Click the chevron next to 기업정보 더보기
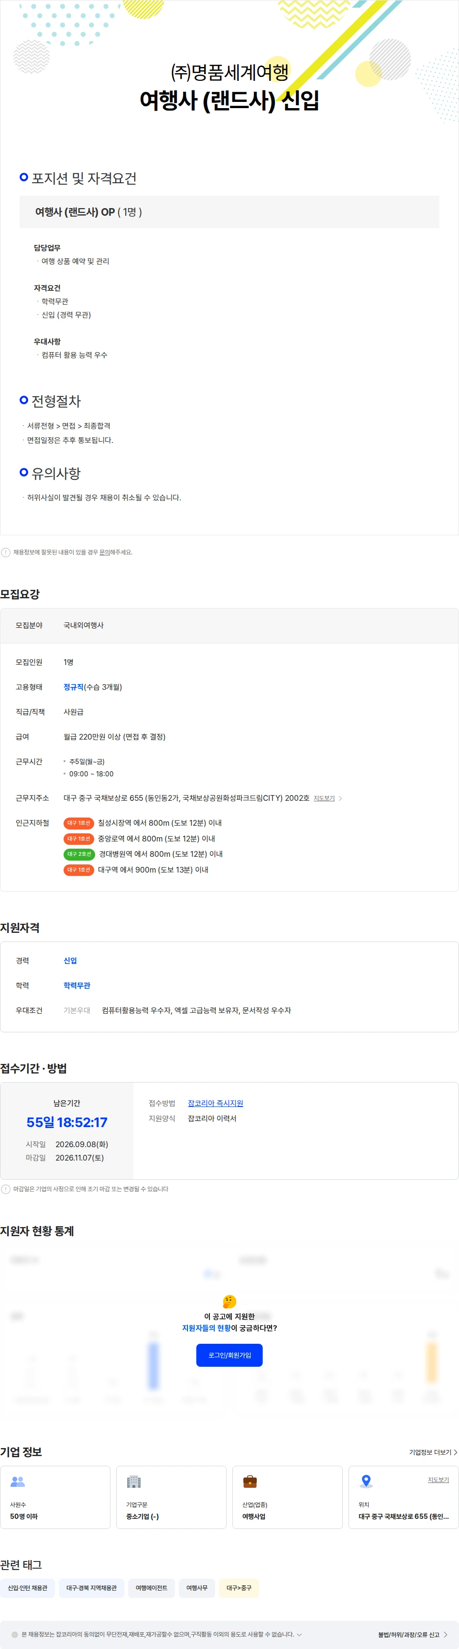Image resolution: width=459 pixels, height=1649 pixels. (x=455, y=1452)
